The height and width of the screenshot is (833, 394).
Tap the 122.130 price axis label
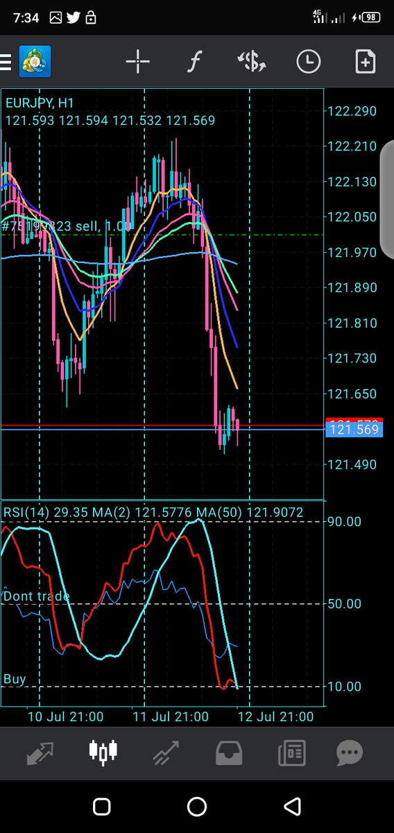point(352,182)
